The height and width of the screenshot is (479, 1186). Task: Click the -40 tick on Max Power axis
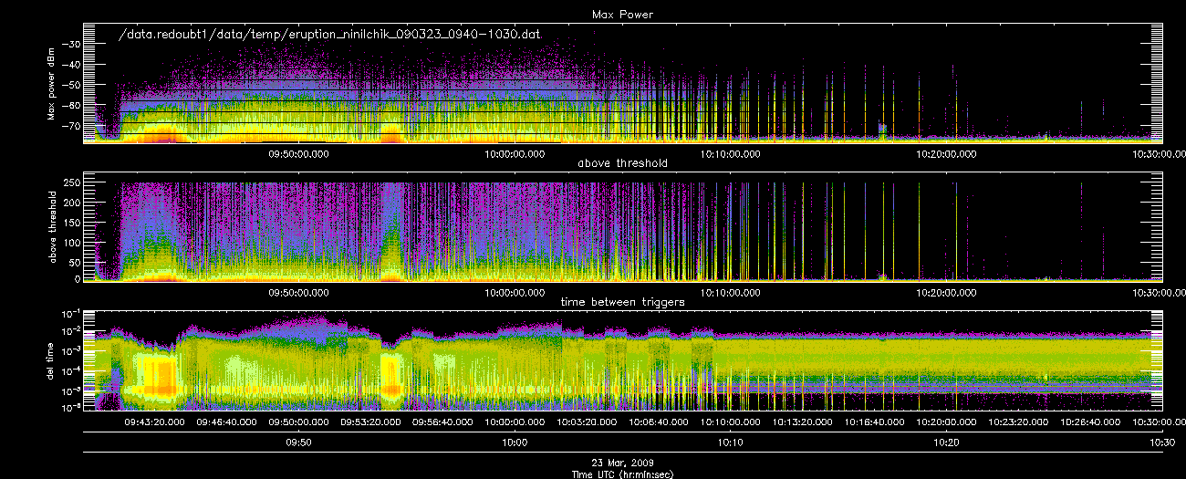(70, 65)
